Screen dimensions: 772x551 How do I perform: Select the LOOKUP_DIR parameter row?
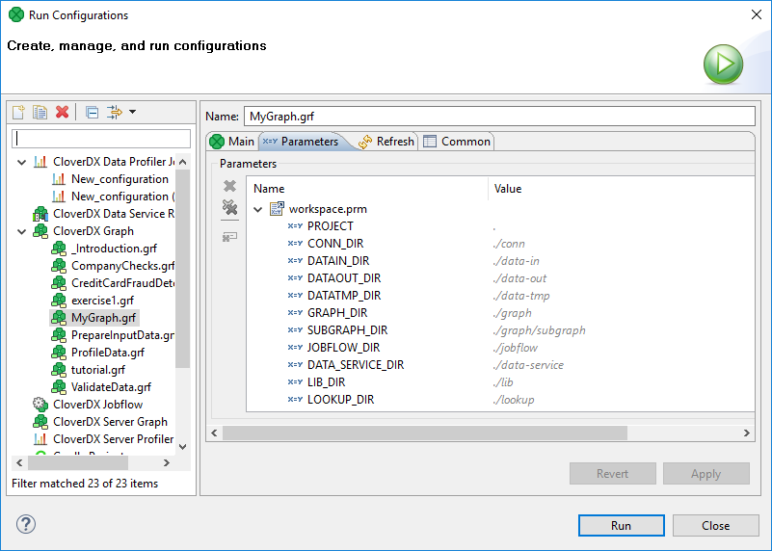click(500, 400)
